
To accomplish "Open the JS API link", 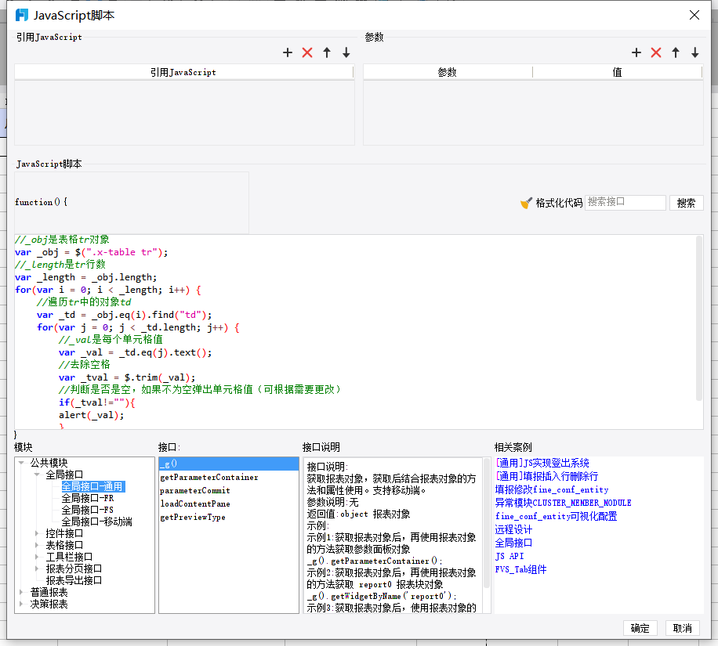I will pos(509,556).
